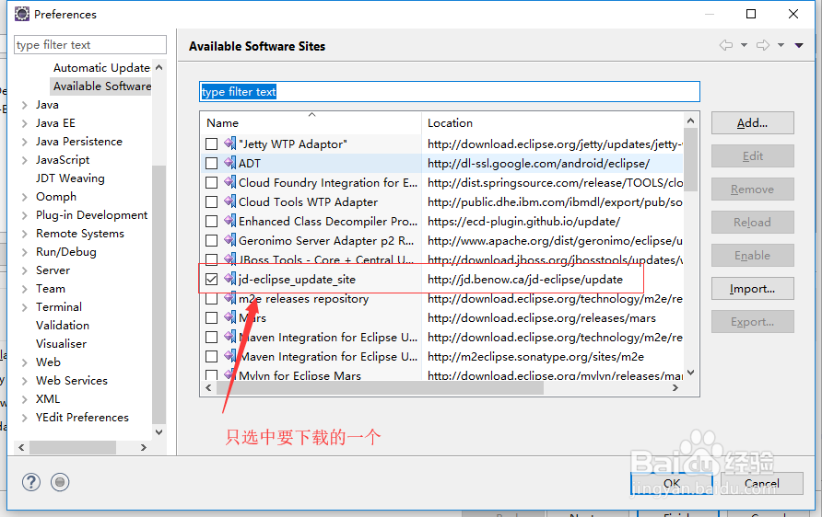Tick the Enhanced Class Decompiler checkbox
The width and height of the screenshot is (822, 517).
211,222
